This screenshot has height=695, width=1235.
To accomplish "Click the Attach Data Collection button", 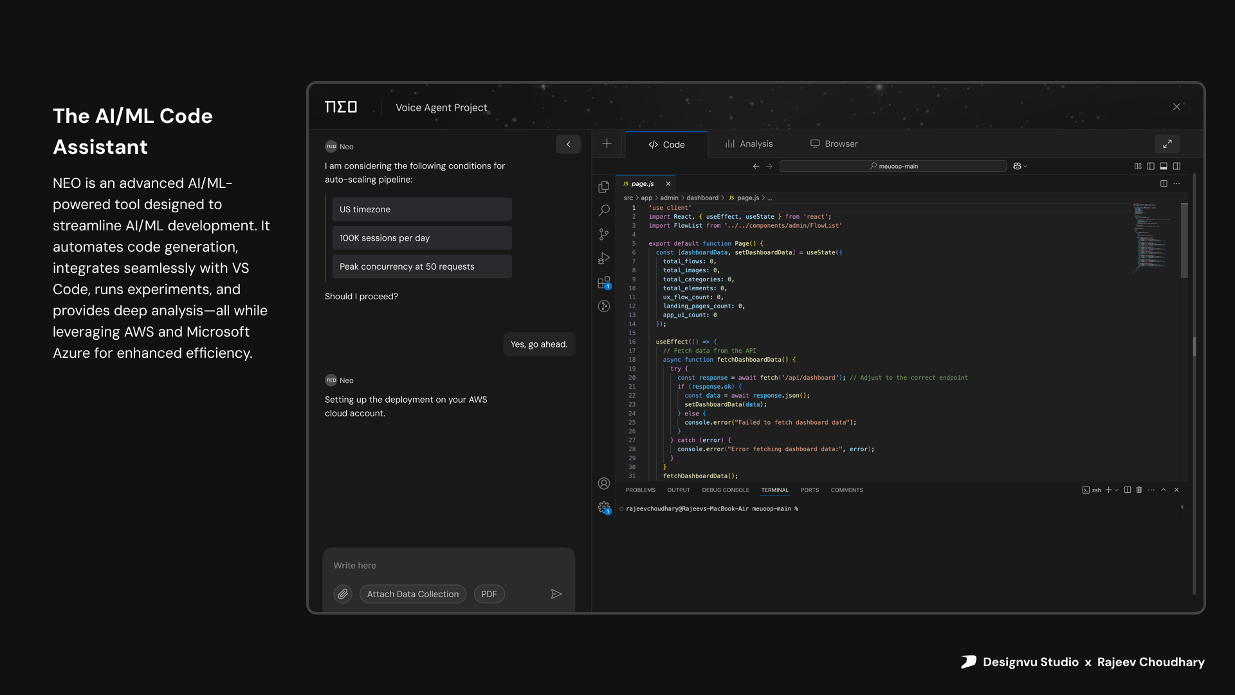I will tap(412, 594).
